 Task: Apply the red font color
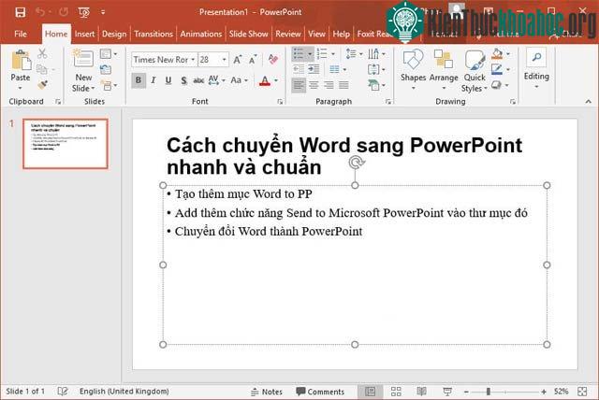[265, 80]
